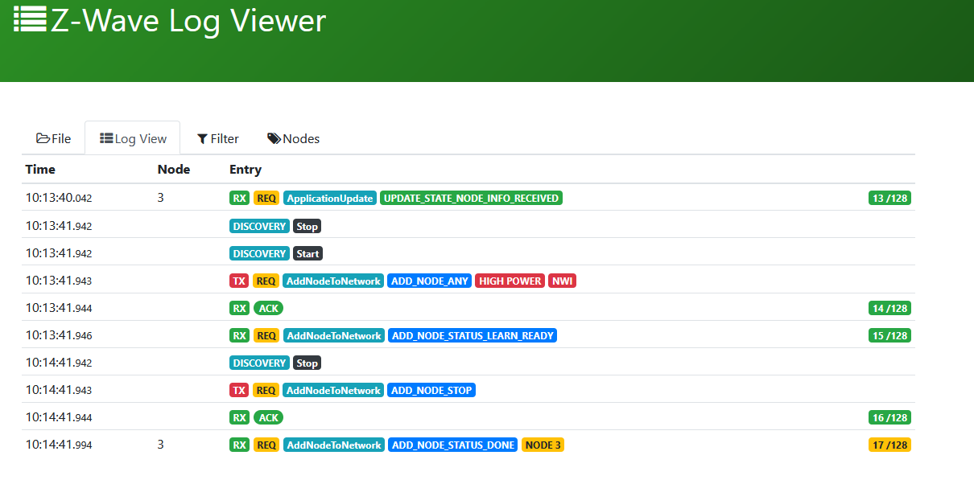Open the File tab

click(x=54, y=138)
